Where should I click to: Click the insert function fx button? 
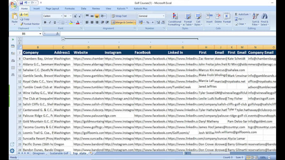(x=57, y=34)
